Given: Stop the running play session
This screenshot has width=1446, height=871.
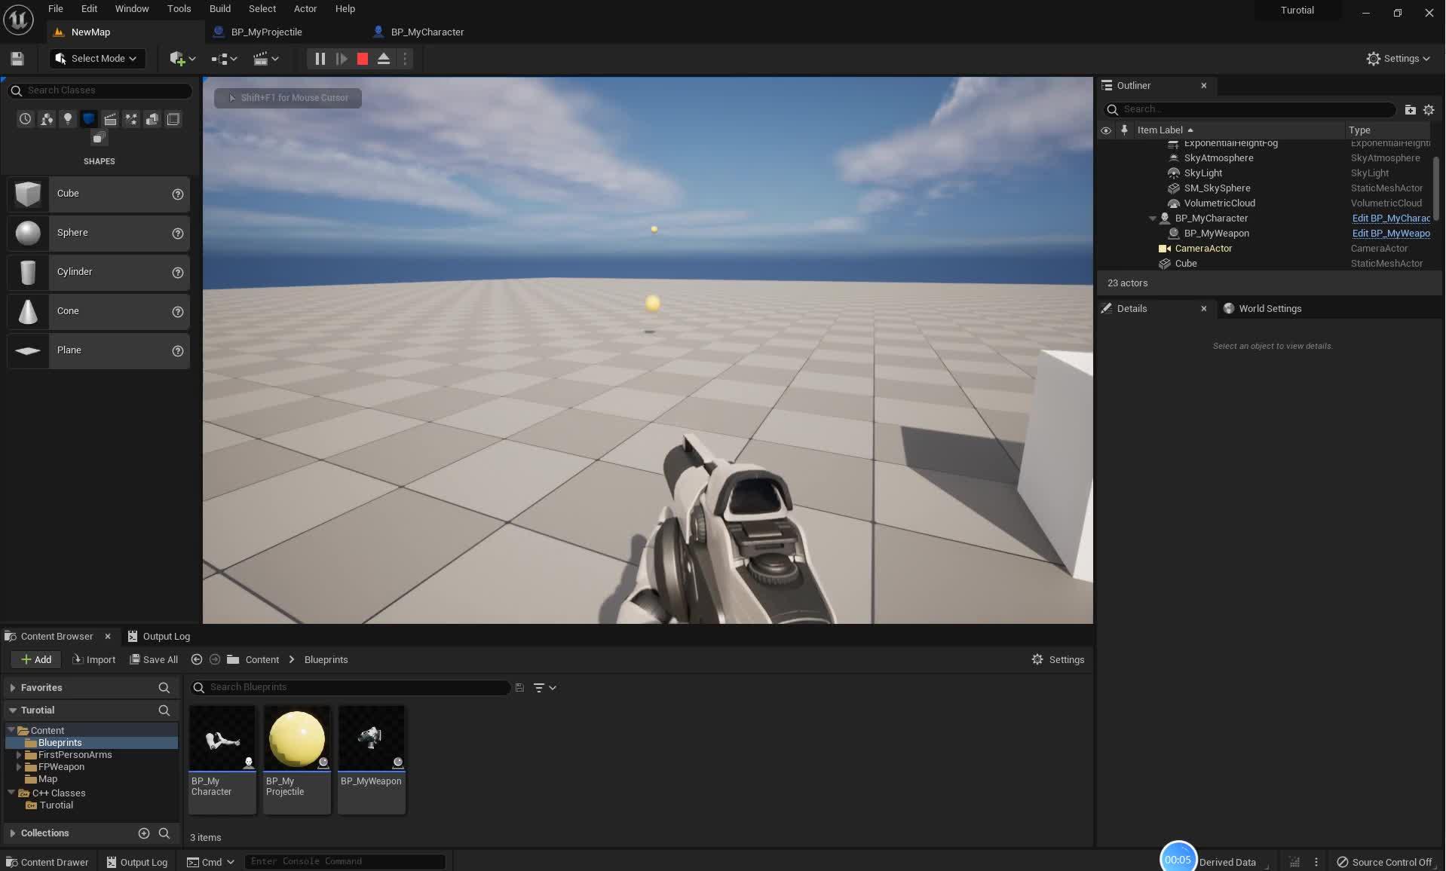Looking at the screenshot, I should click(x=361, y=58).
